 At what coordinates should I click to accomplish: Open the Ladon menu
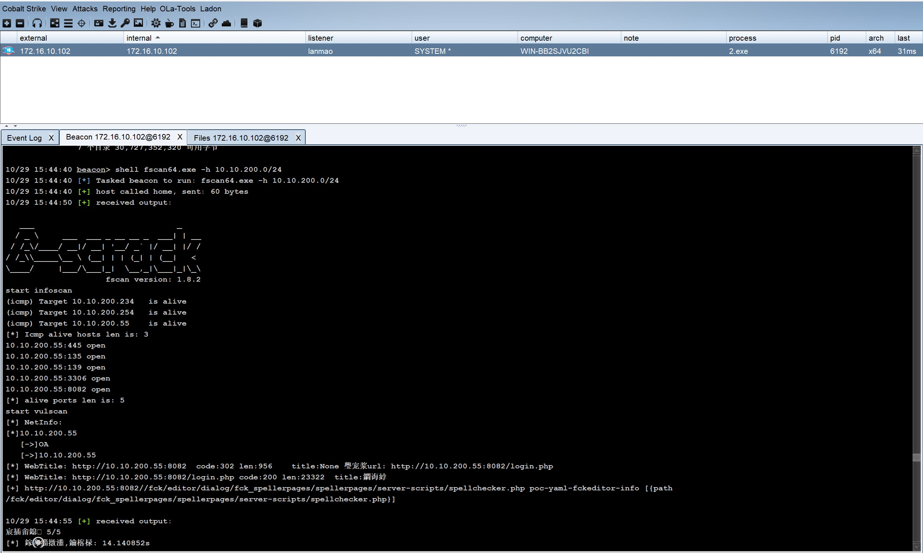[211, 8]
